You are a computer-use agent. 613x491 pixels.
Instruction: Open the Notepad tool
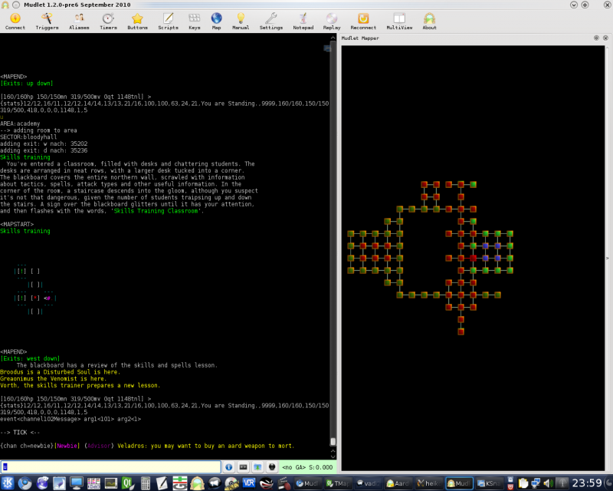(303, 21)
